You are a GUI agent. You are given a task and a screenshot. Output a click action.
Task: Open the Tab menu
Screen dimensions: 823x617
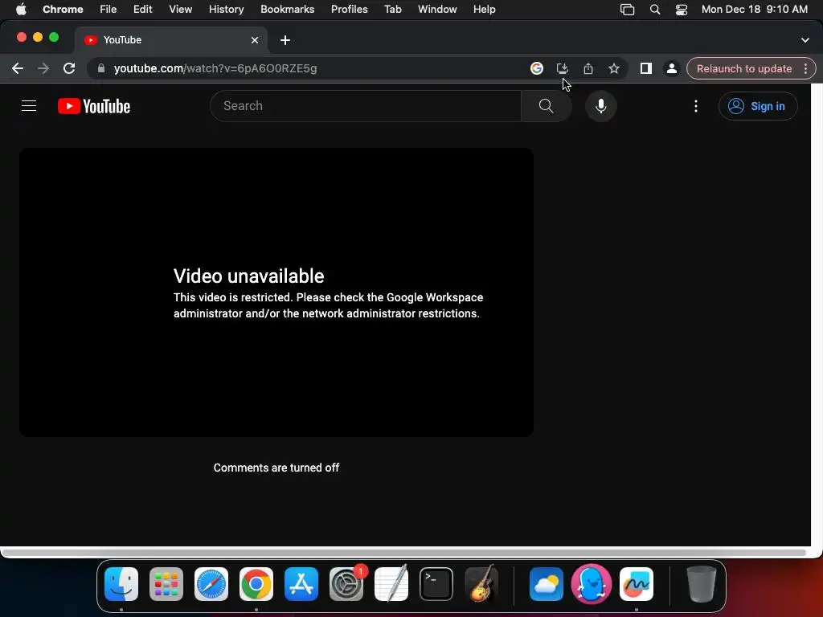[x=392, y=9]
